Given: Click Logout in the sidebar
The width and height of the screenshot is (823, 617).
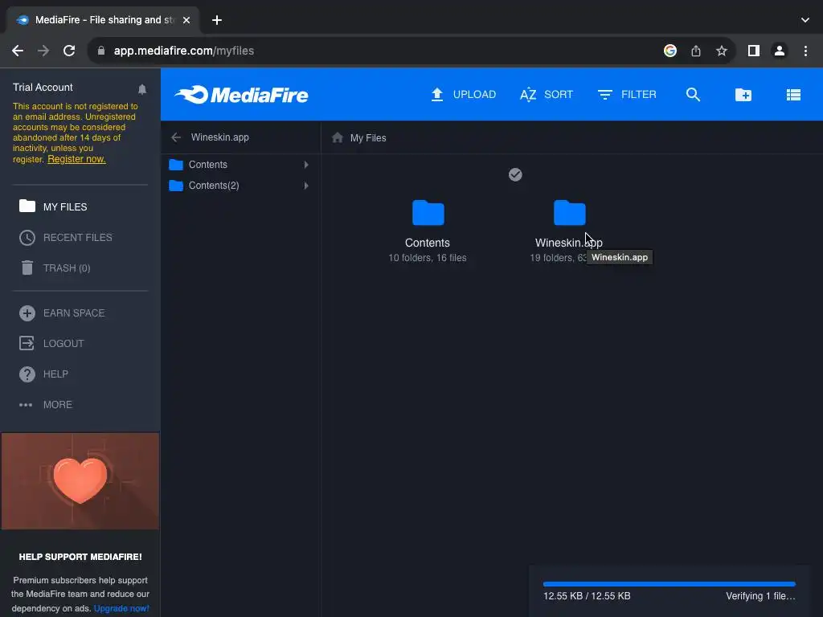Looking at the screenshot, I should point(51,343).
